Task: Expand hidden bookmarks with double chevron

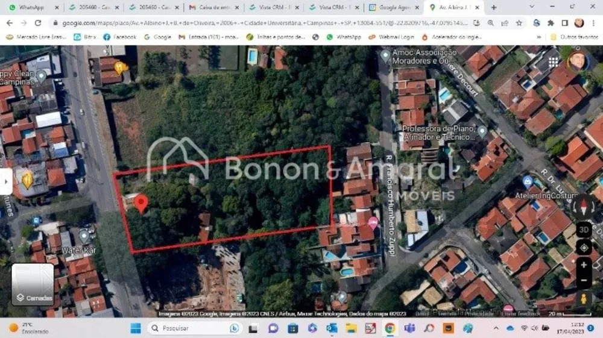Action: coord(538,37)
